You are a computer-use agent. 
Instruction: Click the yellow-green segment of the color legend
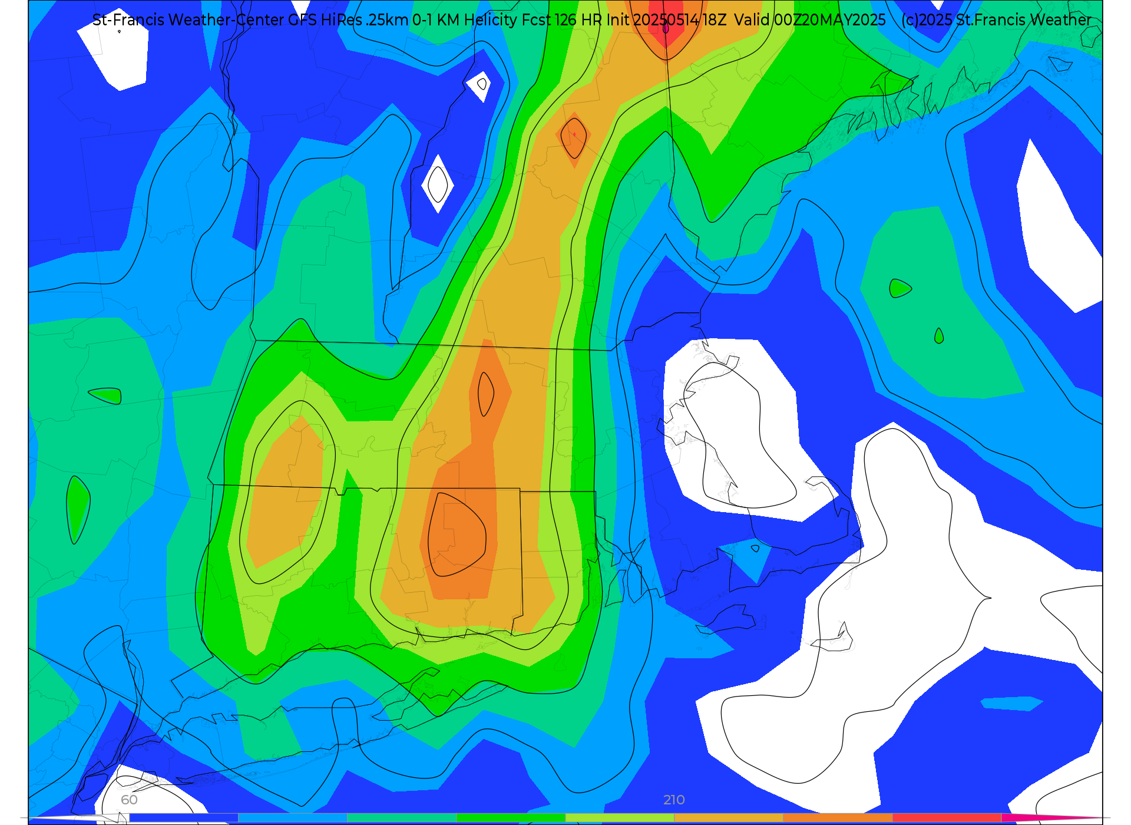pos(620,817)
